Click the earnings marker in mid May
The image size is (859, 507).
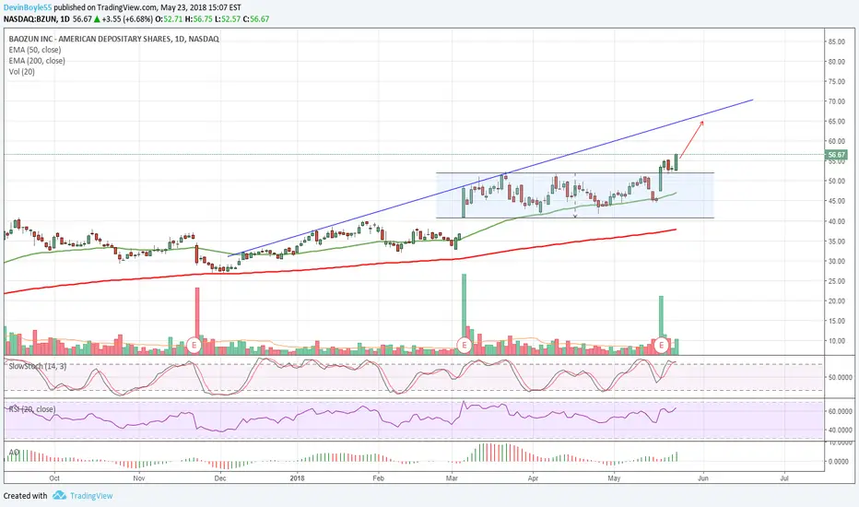662,345
